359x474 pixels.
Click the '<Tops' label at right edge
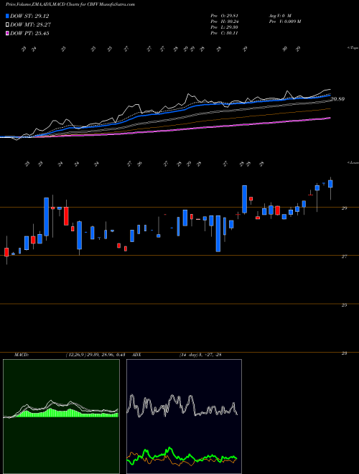click(x=353, y=48)
